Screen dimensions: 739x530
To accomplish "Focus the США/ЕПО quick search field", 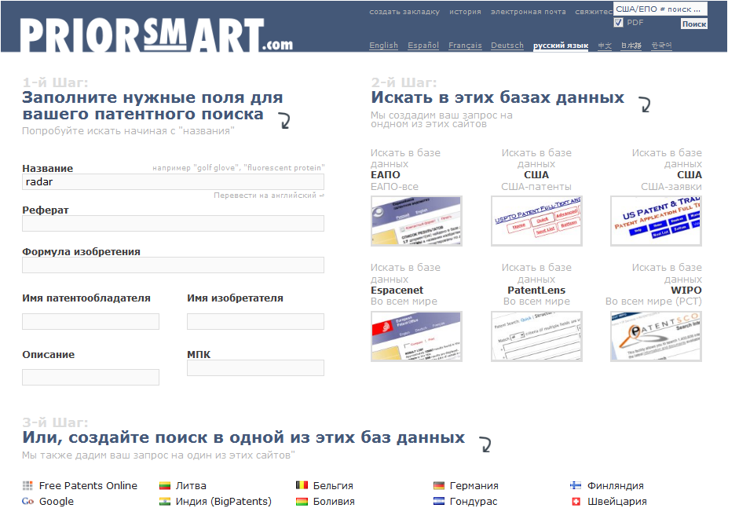I will click(660, 9).
